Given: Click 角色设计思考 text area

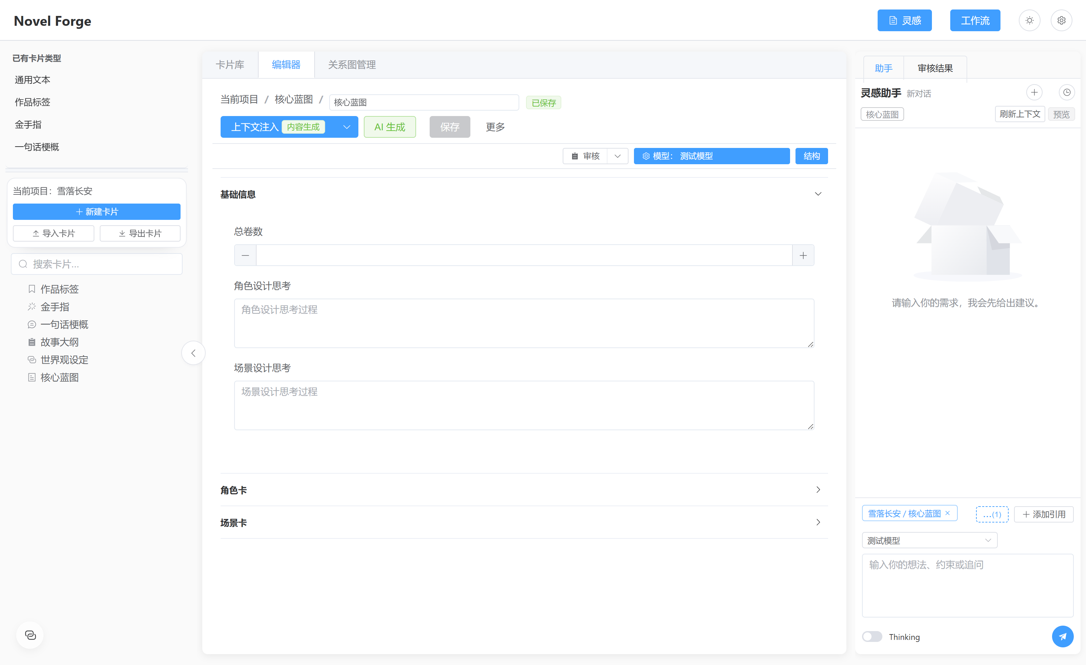Looking at the screenshot, I should tap(524, 323).
